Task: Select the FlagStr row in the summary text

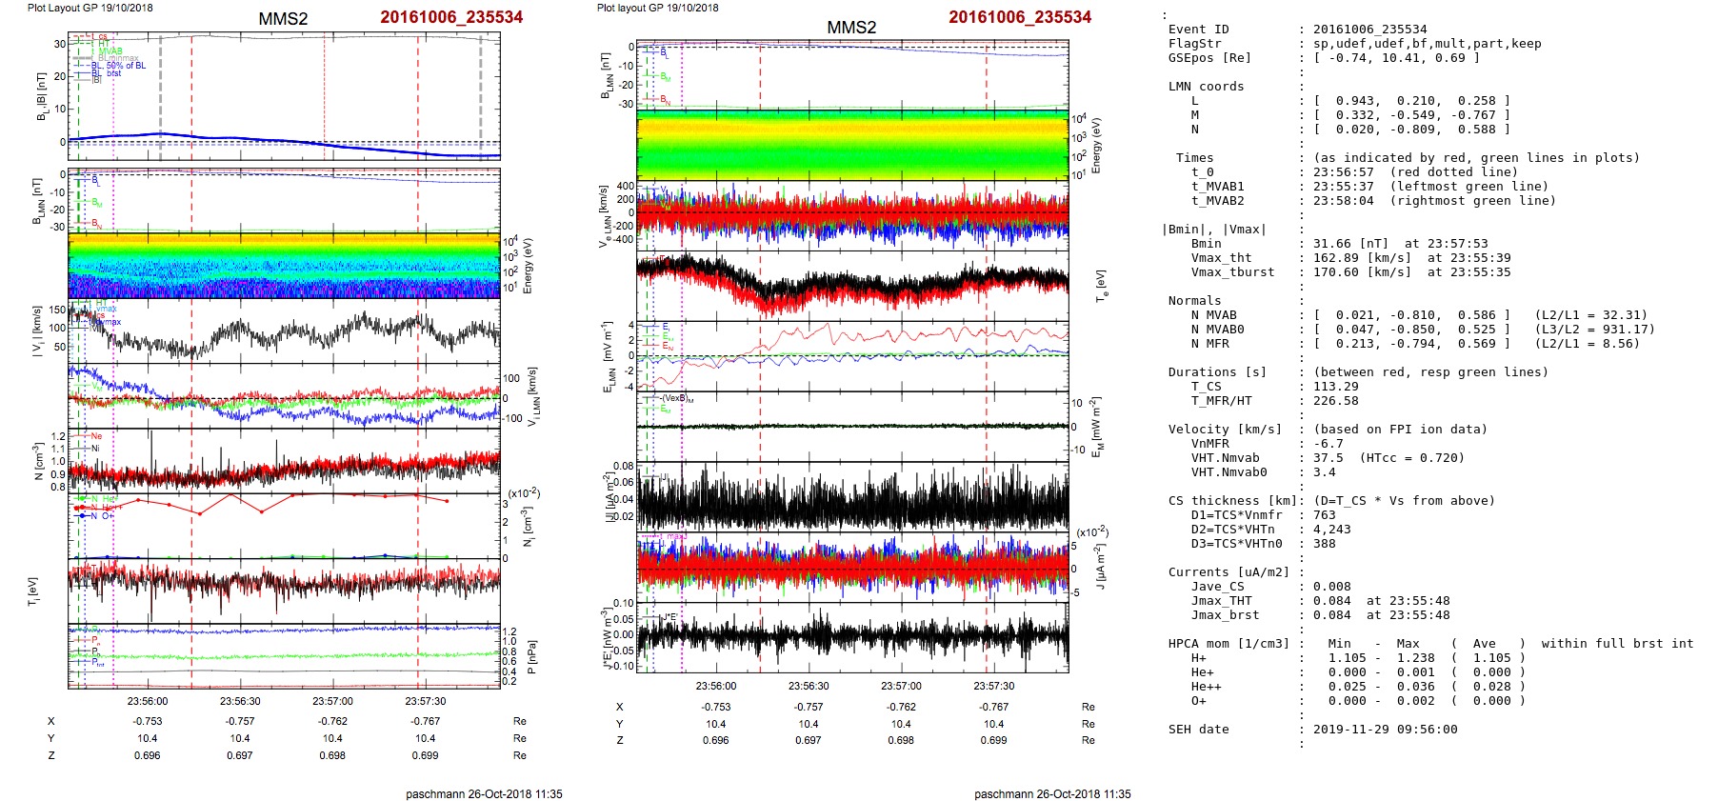Action: click(x=1194, y=44)
